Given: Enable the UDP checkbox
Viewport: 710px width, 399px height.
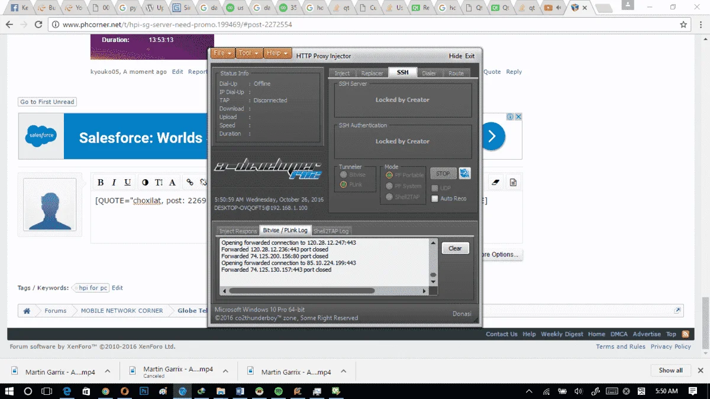Looking at the screenshot, I should pos(435,189).
